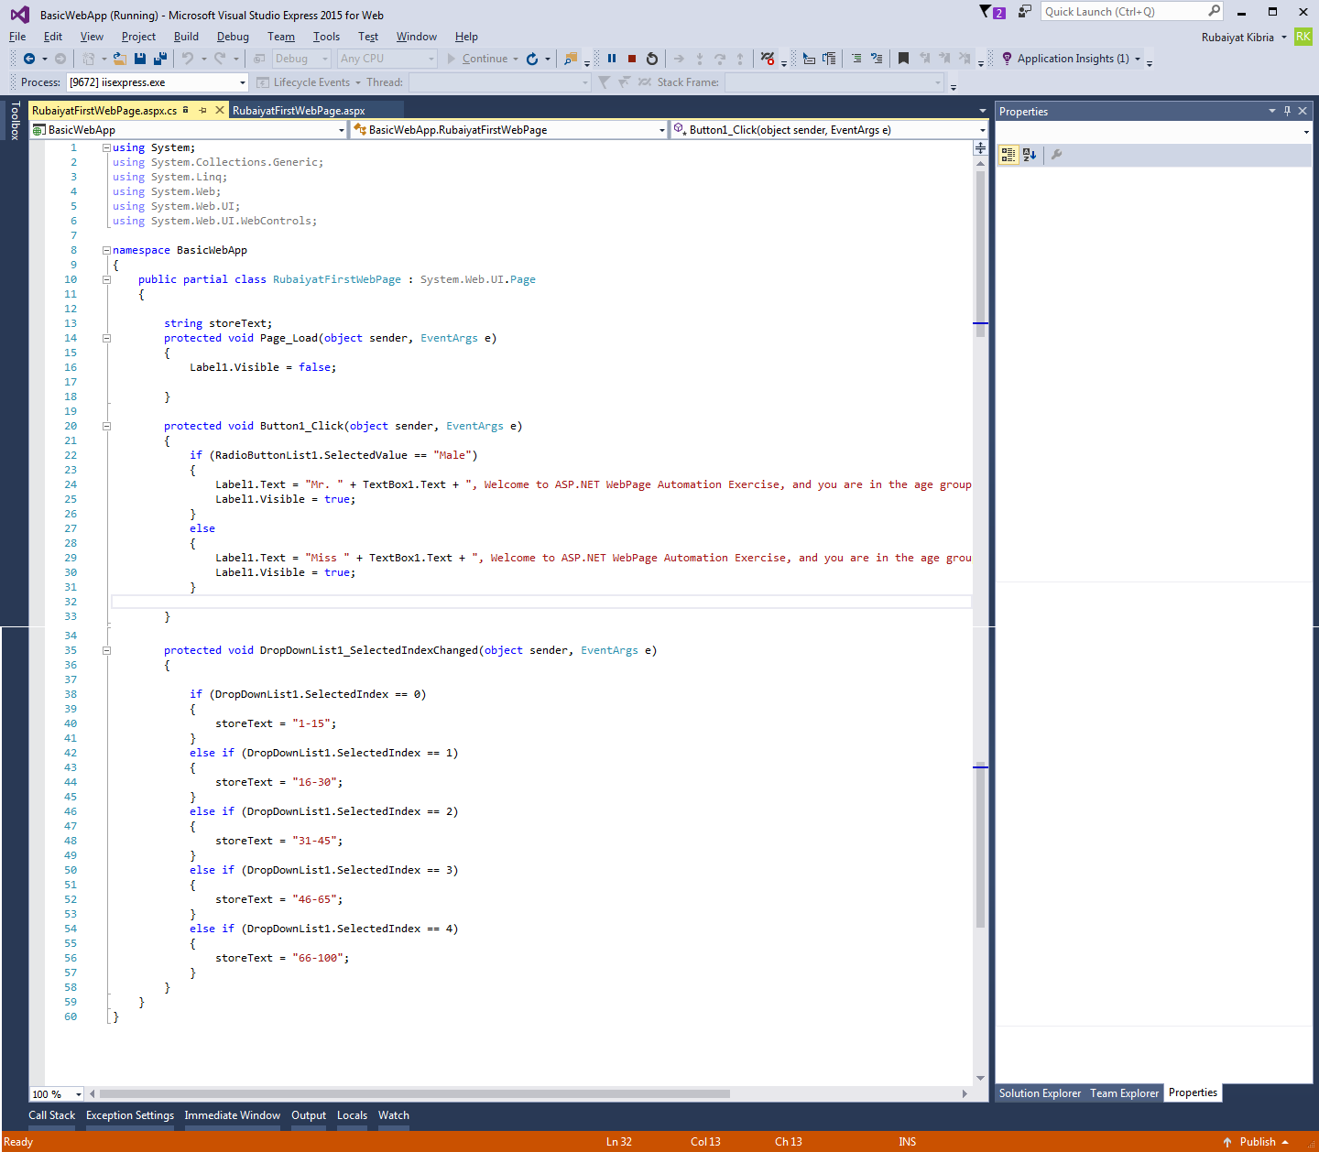Image resolution: width=1319 pixels, height=1152 pixels.
Task: Open the Process iisexpress.exe dropdown
Action: (243, 82)
